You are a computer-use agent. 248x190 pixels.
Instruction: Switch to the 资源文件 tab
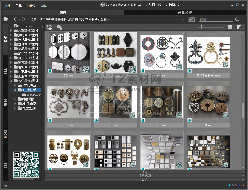(x=185, y=12)
